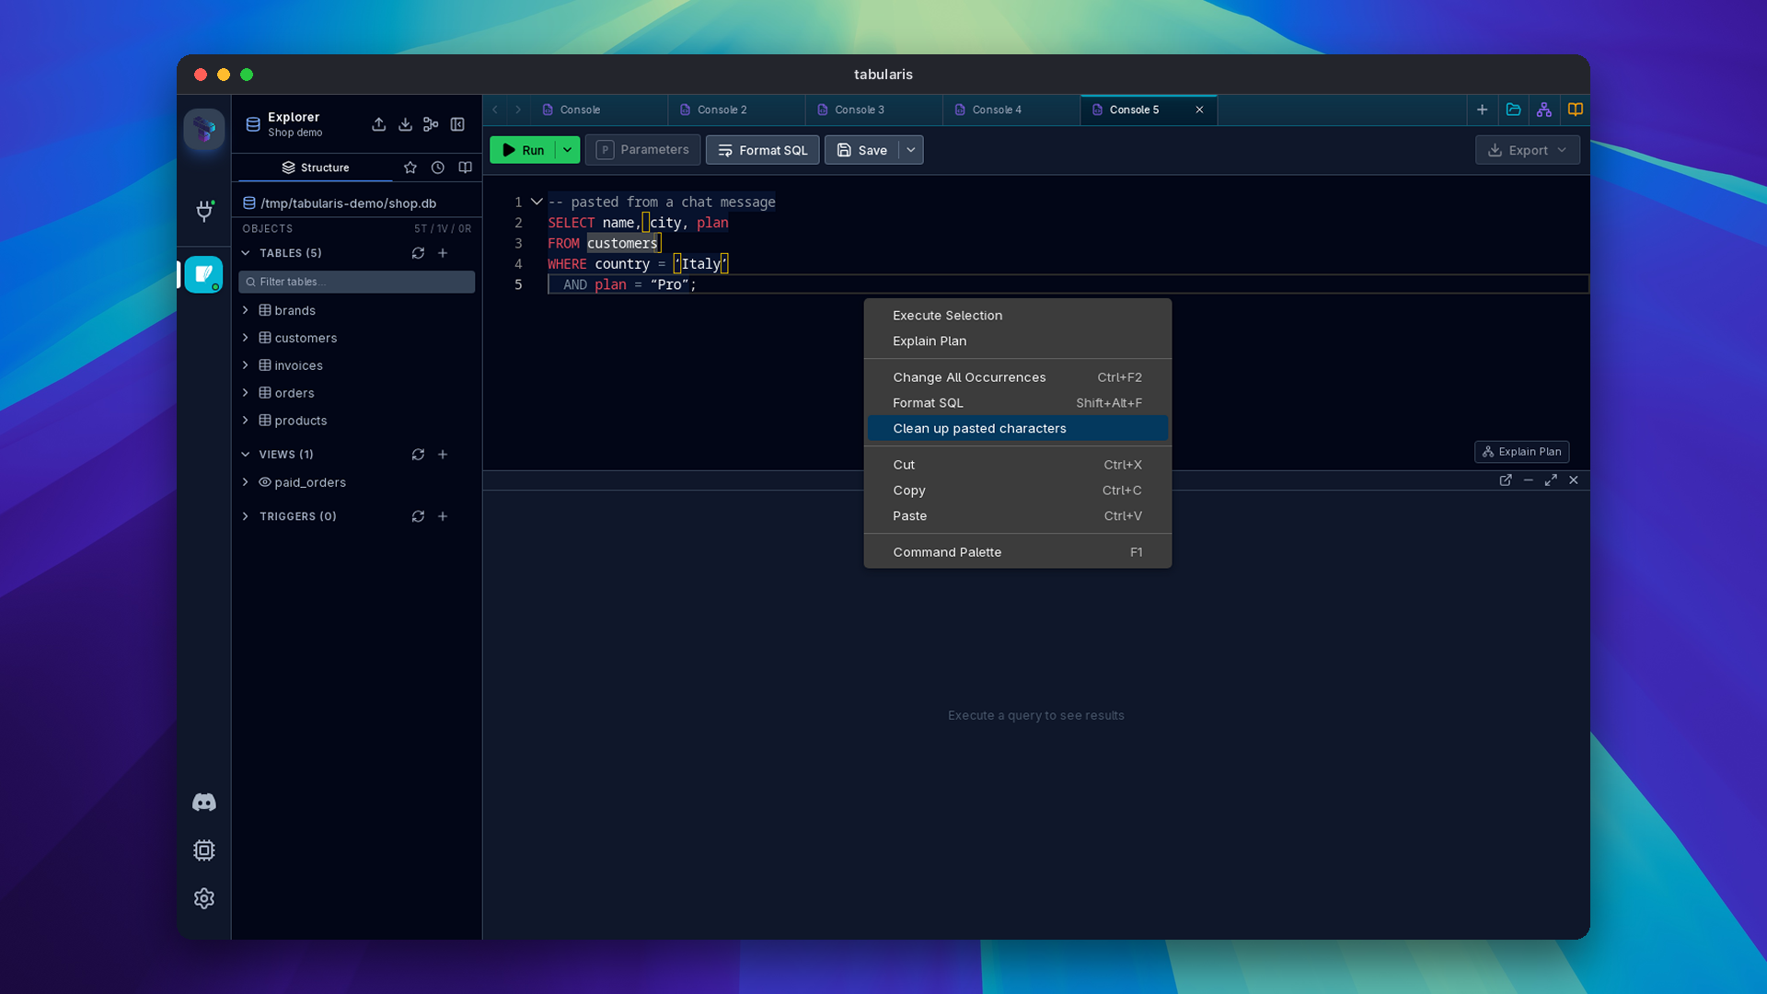Viewport: 1767px width, 994px height.
Task: Add a new trigger with plus icon
Action: pyautogui.click(x=443, y=516)
